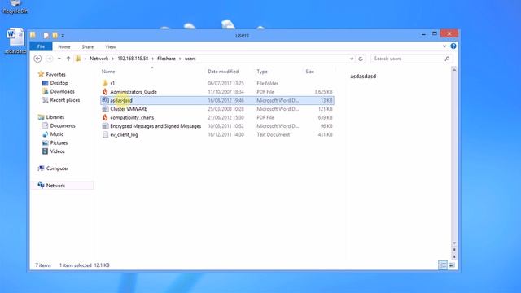Open the View ribbon tab
The image size is (521, 293).
coord(111,47)
